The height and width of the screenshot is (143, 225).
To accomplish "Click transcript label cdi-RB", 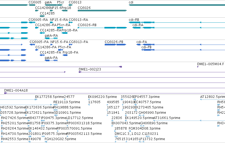I will point(134,20).
